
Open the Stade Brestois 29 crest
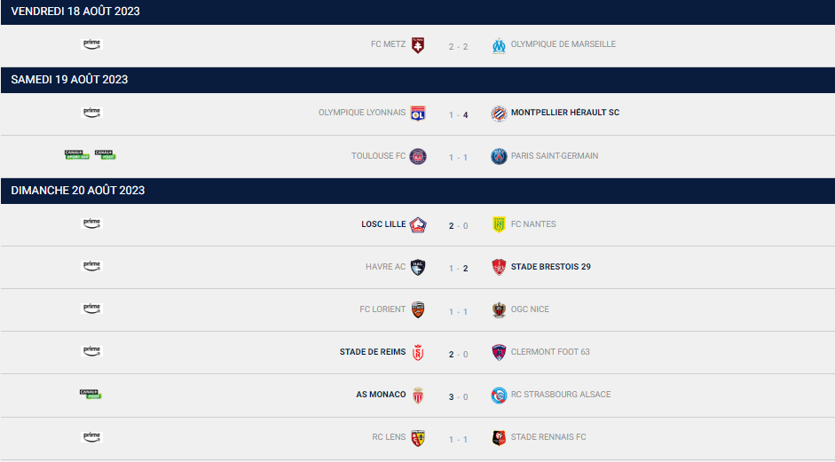coord(499,267)
